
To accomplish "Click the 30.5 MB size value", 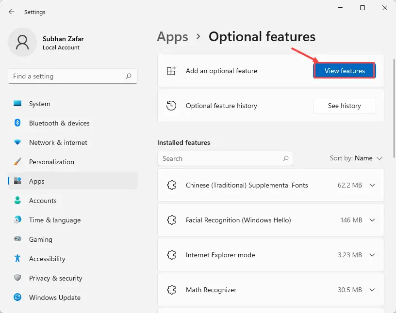I will (x=350, y=290).
